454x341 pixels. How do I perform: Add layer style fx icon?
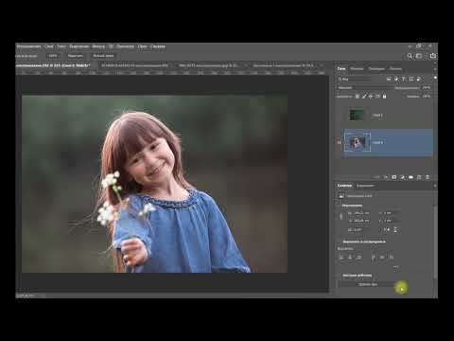(386, 177)
